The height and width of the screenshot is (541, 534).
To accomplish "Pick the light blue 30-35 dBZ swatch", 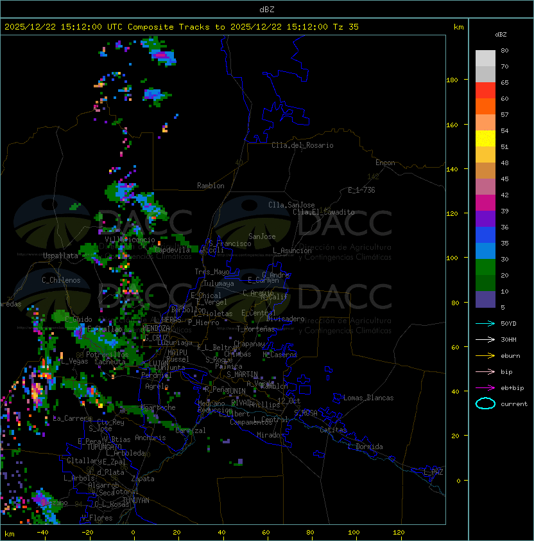I will click(485, 251).
